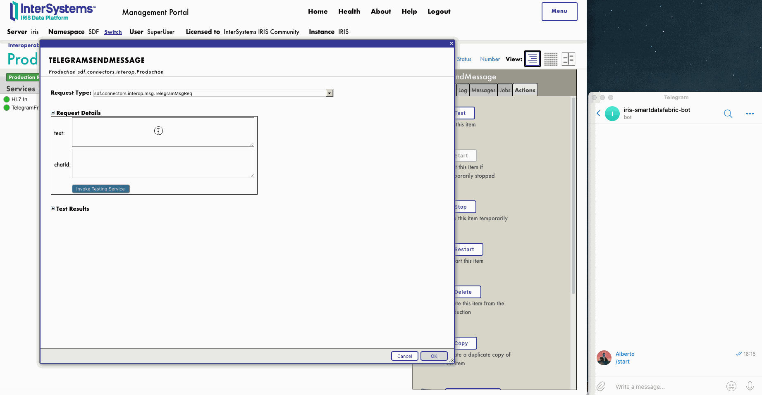The height and width of the screenshot is (395, 762).
Task: Switch to the Log tab
Action: pyautogui.click(x=463, y=90)
